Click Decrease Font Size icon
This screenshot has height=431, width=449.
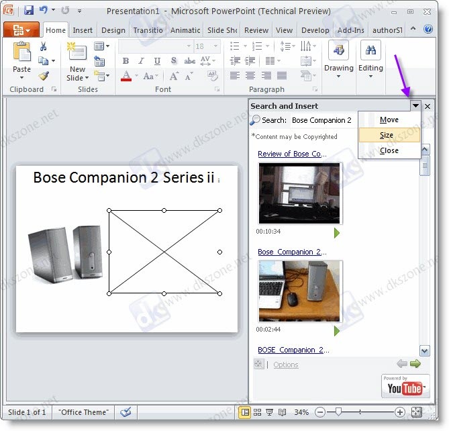[189, 76]
